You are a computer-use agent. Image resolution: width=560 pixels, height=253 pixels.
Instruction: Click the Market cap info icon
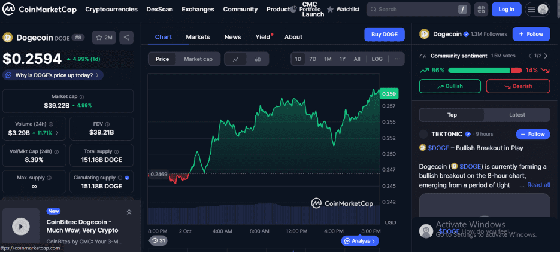click(x=82, y=96)
